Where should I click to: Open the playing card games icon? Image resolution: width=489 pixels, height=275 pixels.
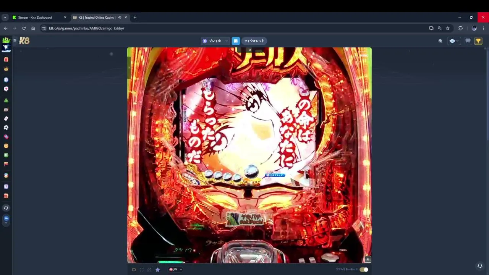click(6, 118)
